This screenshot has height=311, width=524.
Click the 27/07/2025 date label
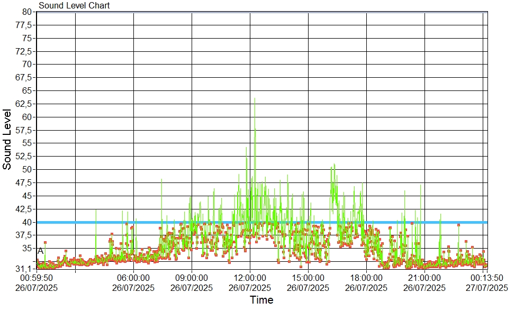(487, 288)
